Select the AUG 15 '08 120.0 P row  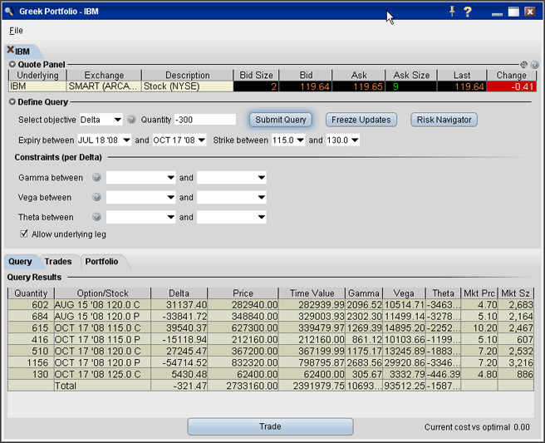click(271, 317)
